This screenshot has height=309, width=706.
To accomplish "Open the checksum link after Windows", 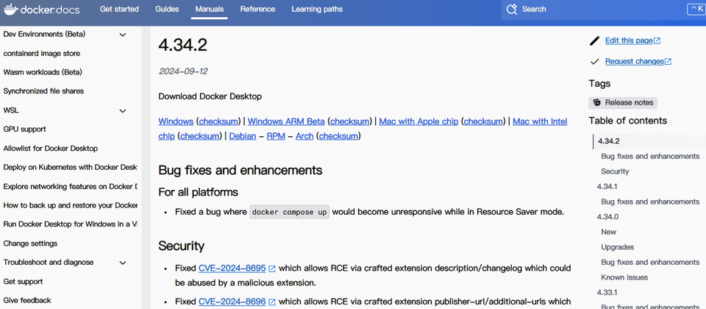I will 220,121.
